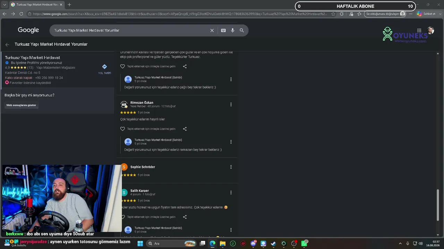Open a new browser tab
The height and width of the screenshot is (249, 444).
pyautogui.click(x=69, y=5)
